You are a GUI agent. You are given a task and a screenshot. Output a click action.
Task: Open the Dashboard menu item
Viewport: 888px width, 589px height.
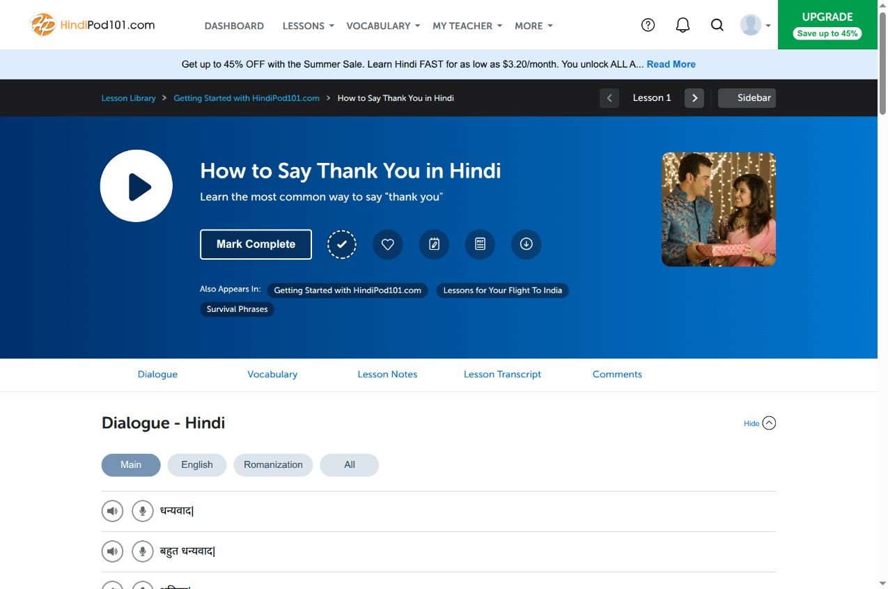point(234,26)
